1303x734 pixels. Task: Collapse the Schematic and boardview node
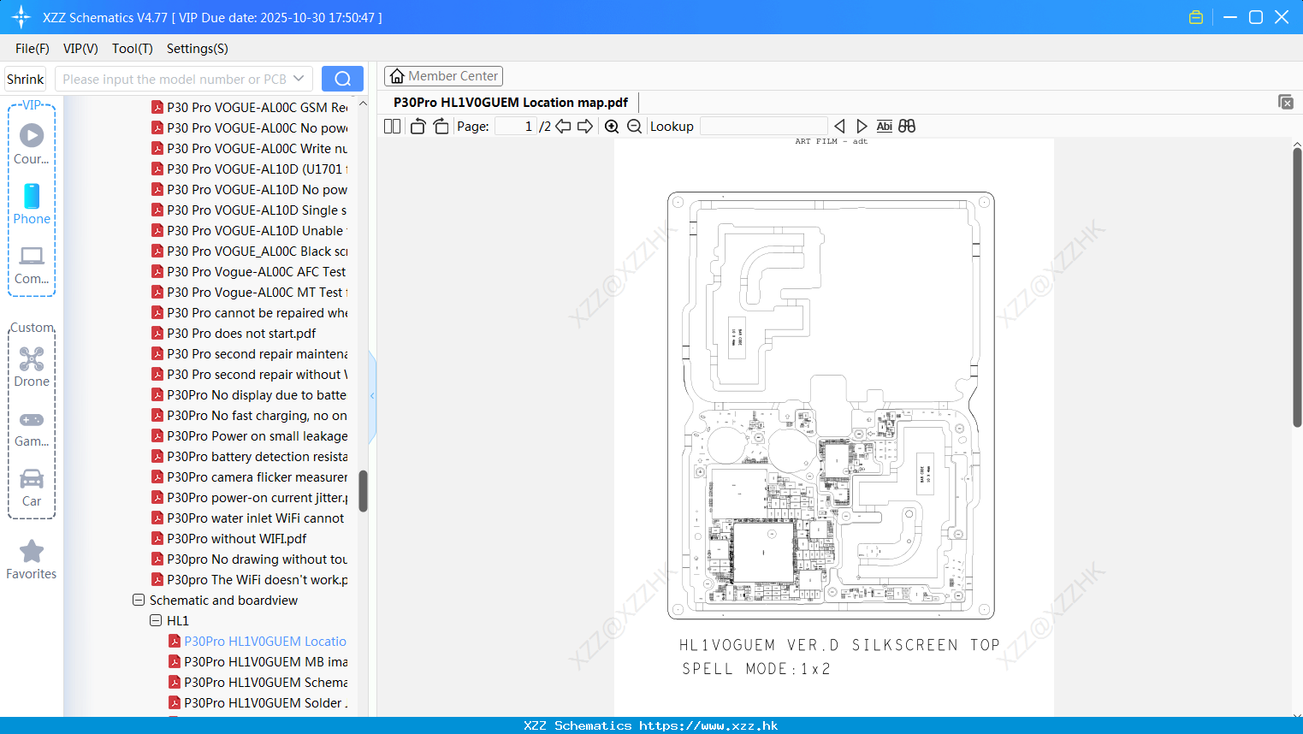click(x=139, y=600)
